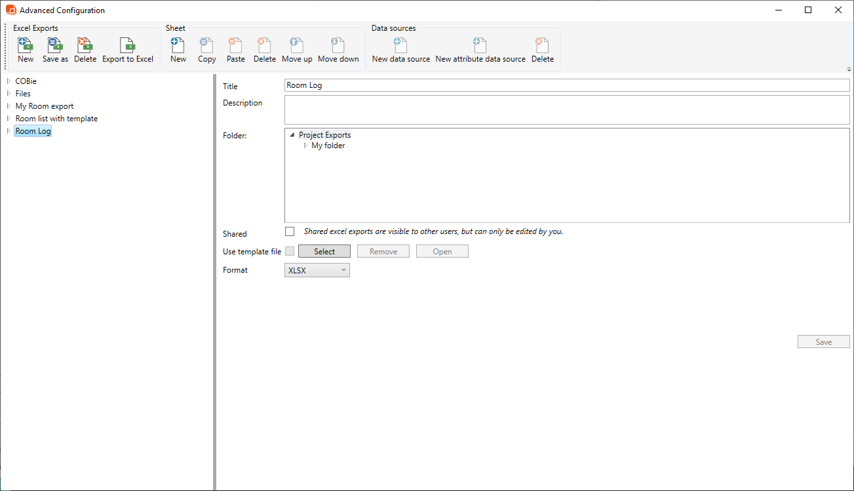This screenshot has height=491, width=854.
Task: Click the Save button
Action: point(823,342)
